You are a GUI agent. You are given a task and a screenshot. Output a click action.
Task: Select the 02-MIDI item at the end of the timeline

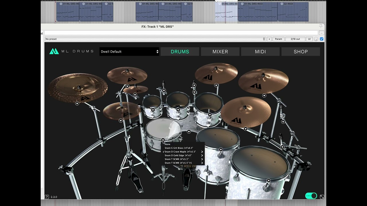click(293, 12)
